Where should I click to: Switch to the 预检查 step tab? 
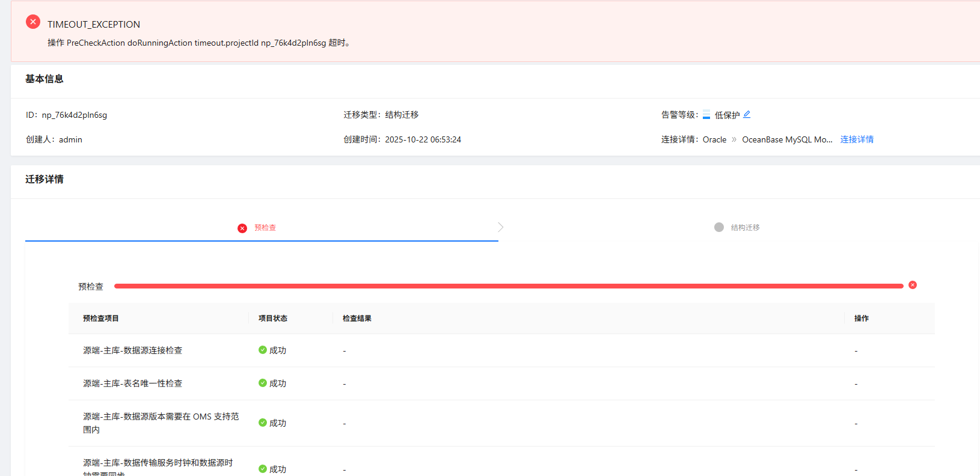[x=265, y=228]
